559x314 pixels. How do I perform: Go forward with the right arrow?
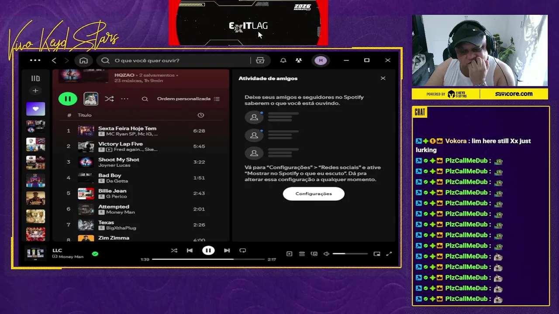pos(67,60)
